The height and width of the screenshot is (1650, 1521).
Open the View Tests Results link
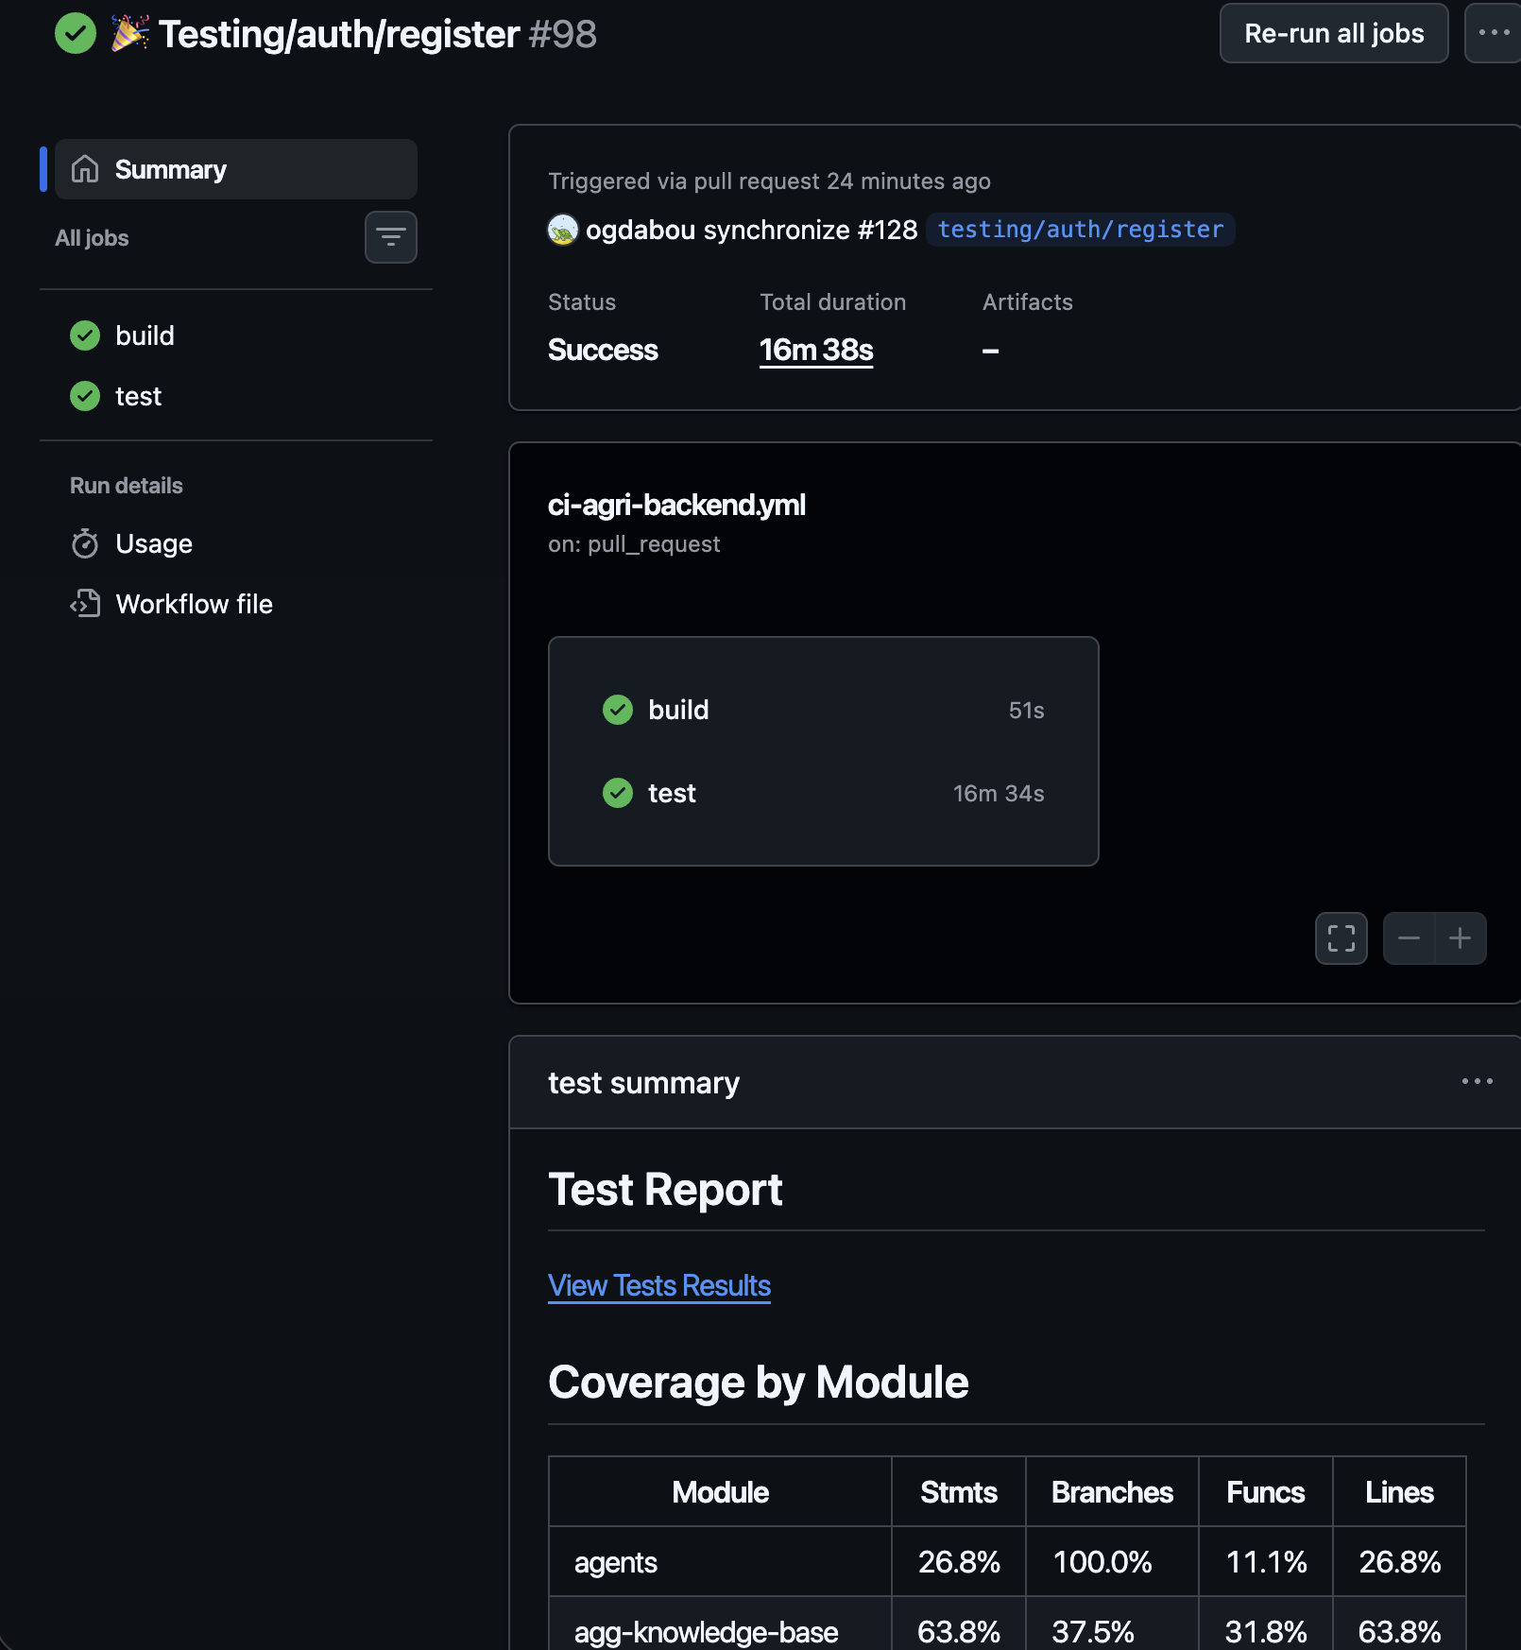pos(658,1285)
